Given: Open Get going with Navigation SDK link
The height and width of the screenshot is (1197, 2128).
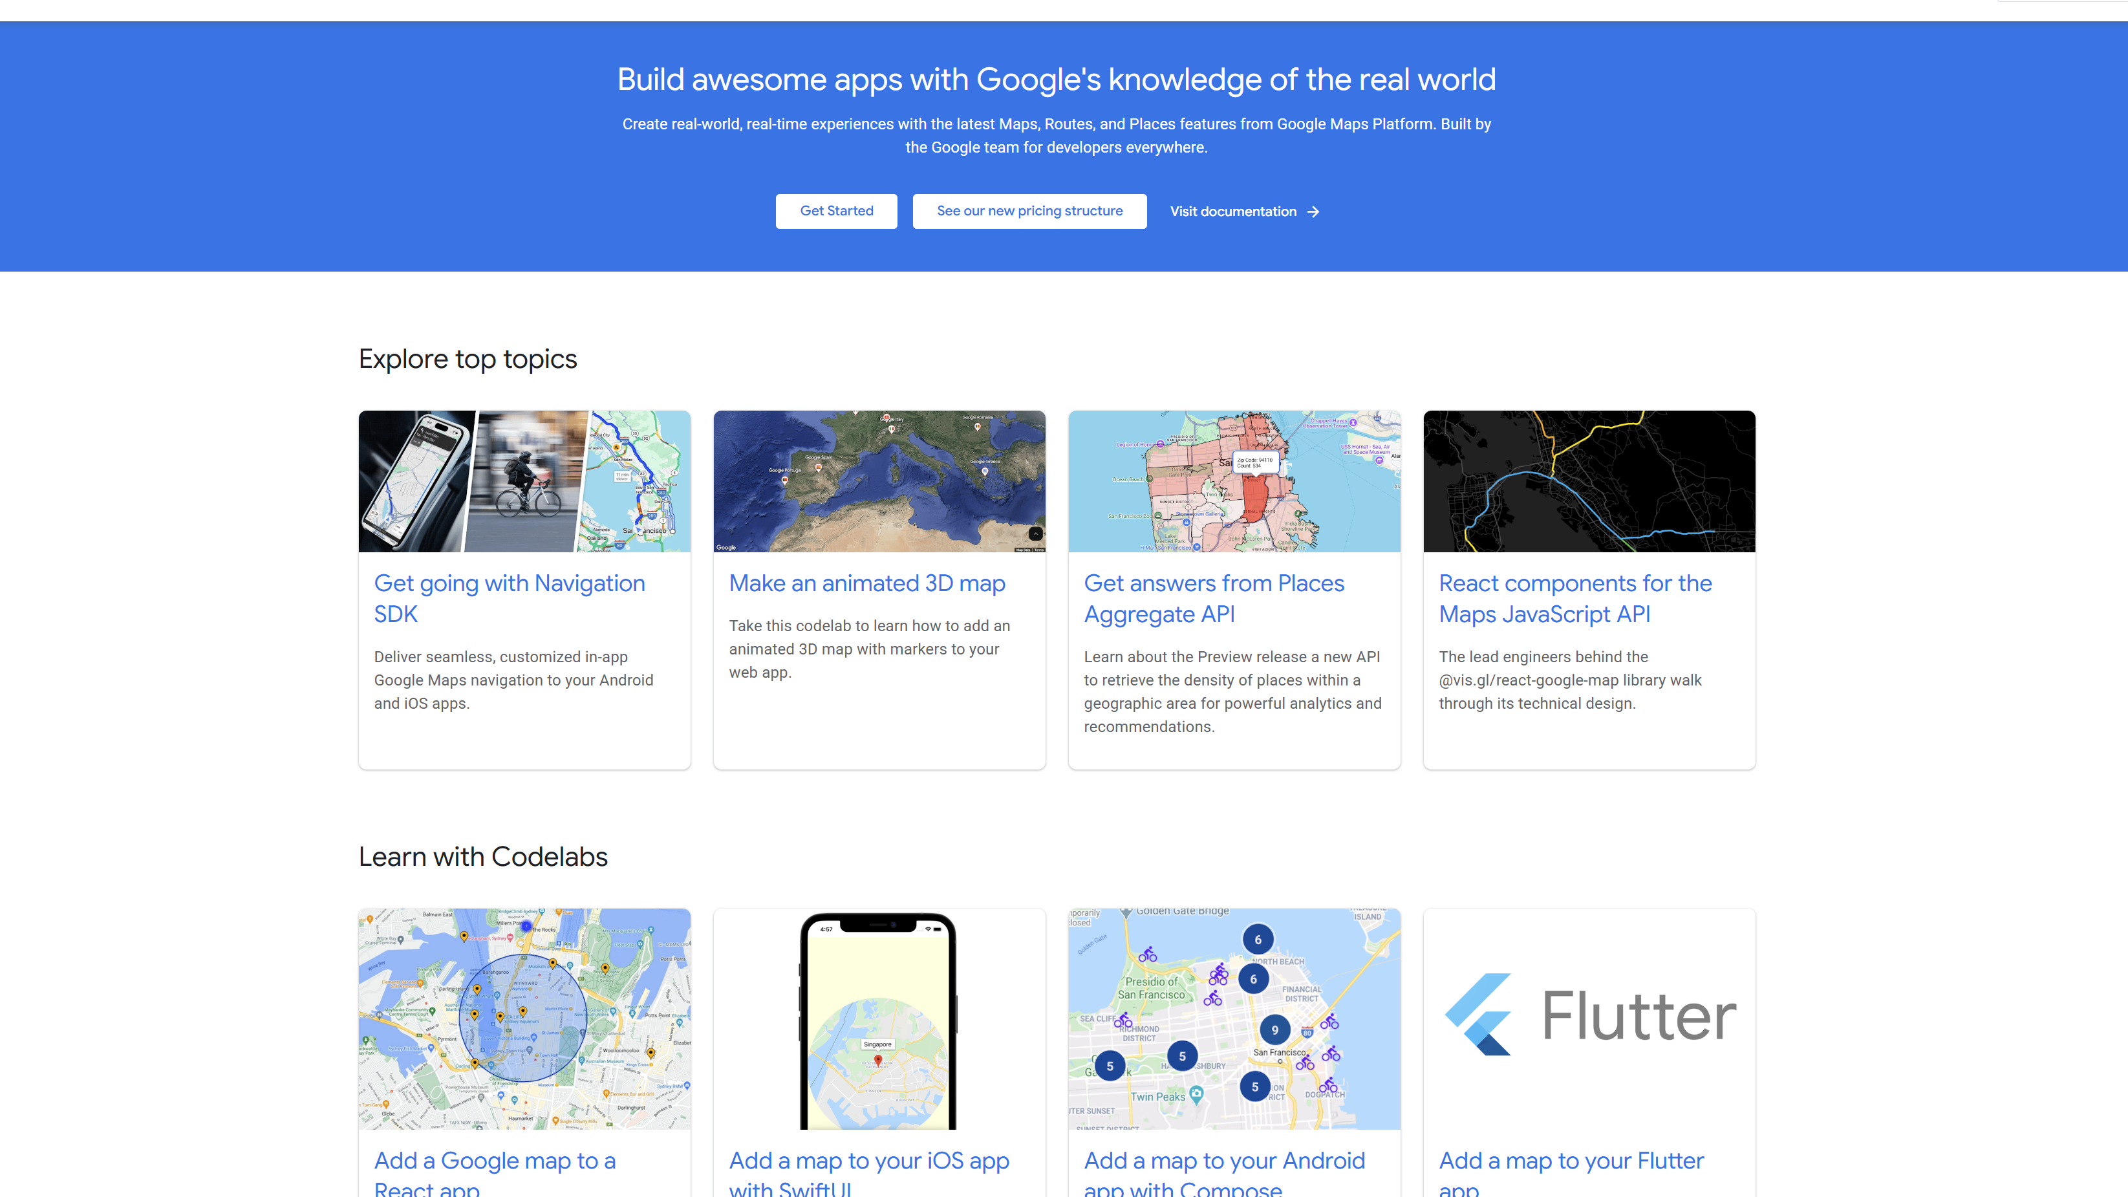Looking at the screenshot, I should [x=510, y=598].
